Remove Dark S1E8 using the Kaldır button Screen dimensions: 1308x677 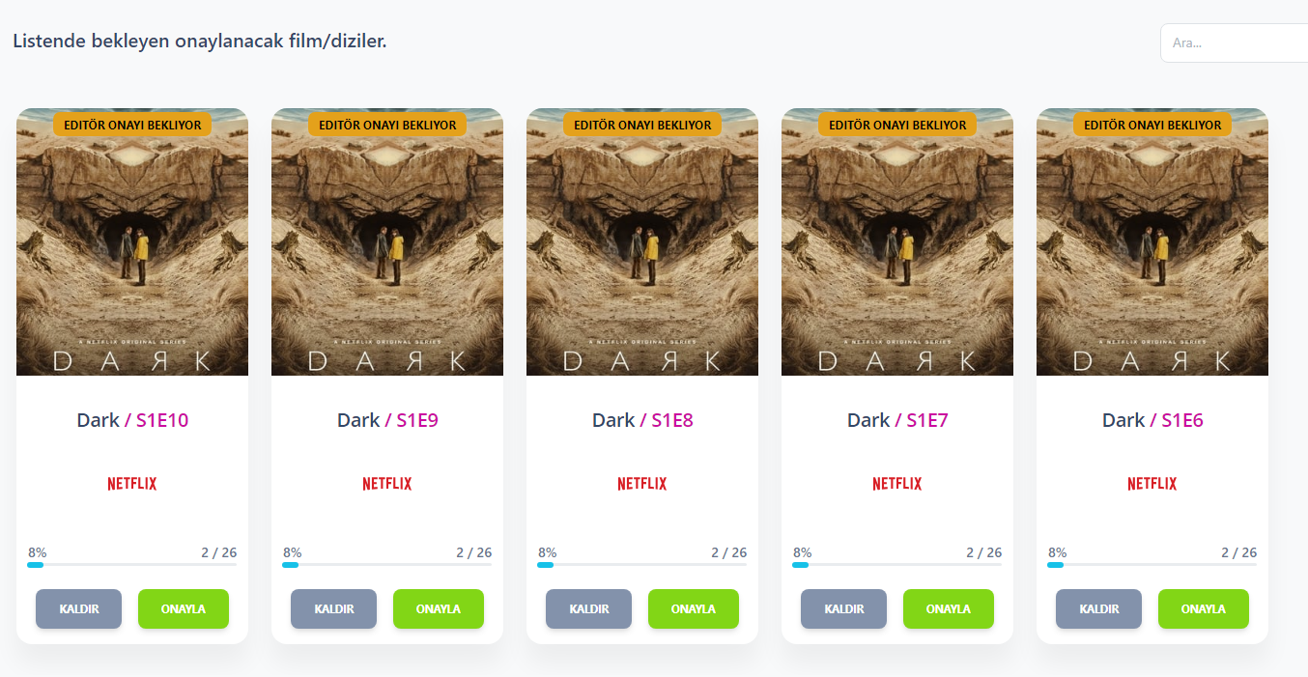[589, 609]
